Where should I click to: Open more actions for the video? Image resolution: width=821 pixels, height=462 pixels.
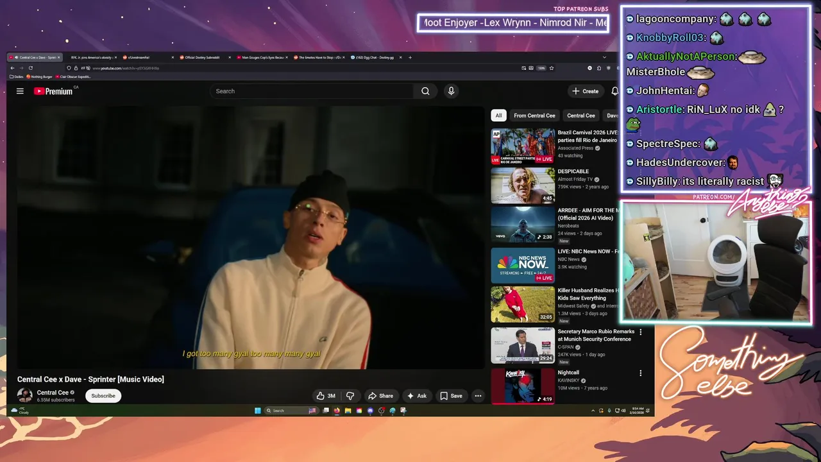[478, 396]
